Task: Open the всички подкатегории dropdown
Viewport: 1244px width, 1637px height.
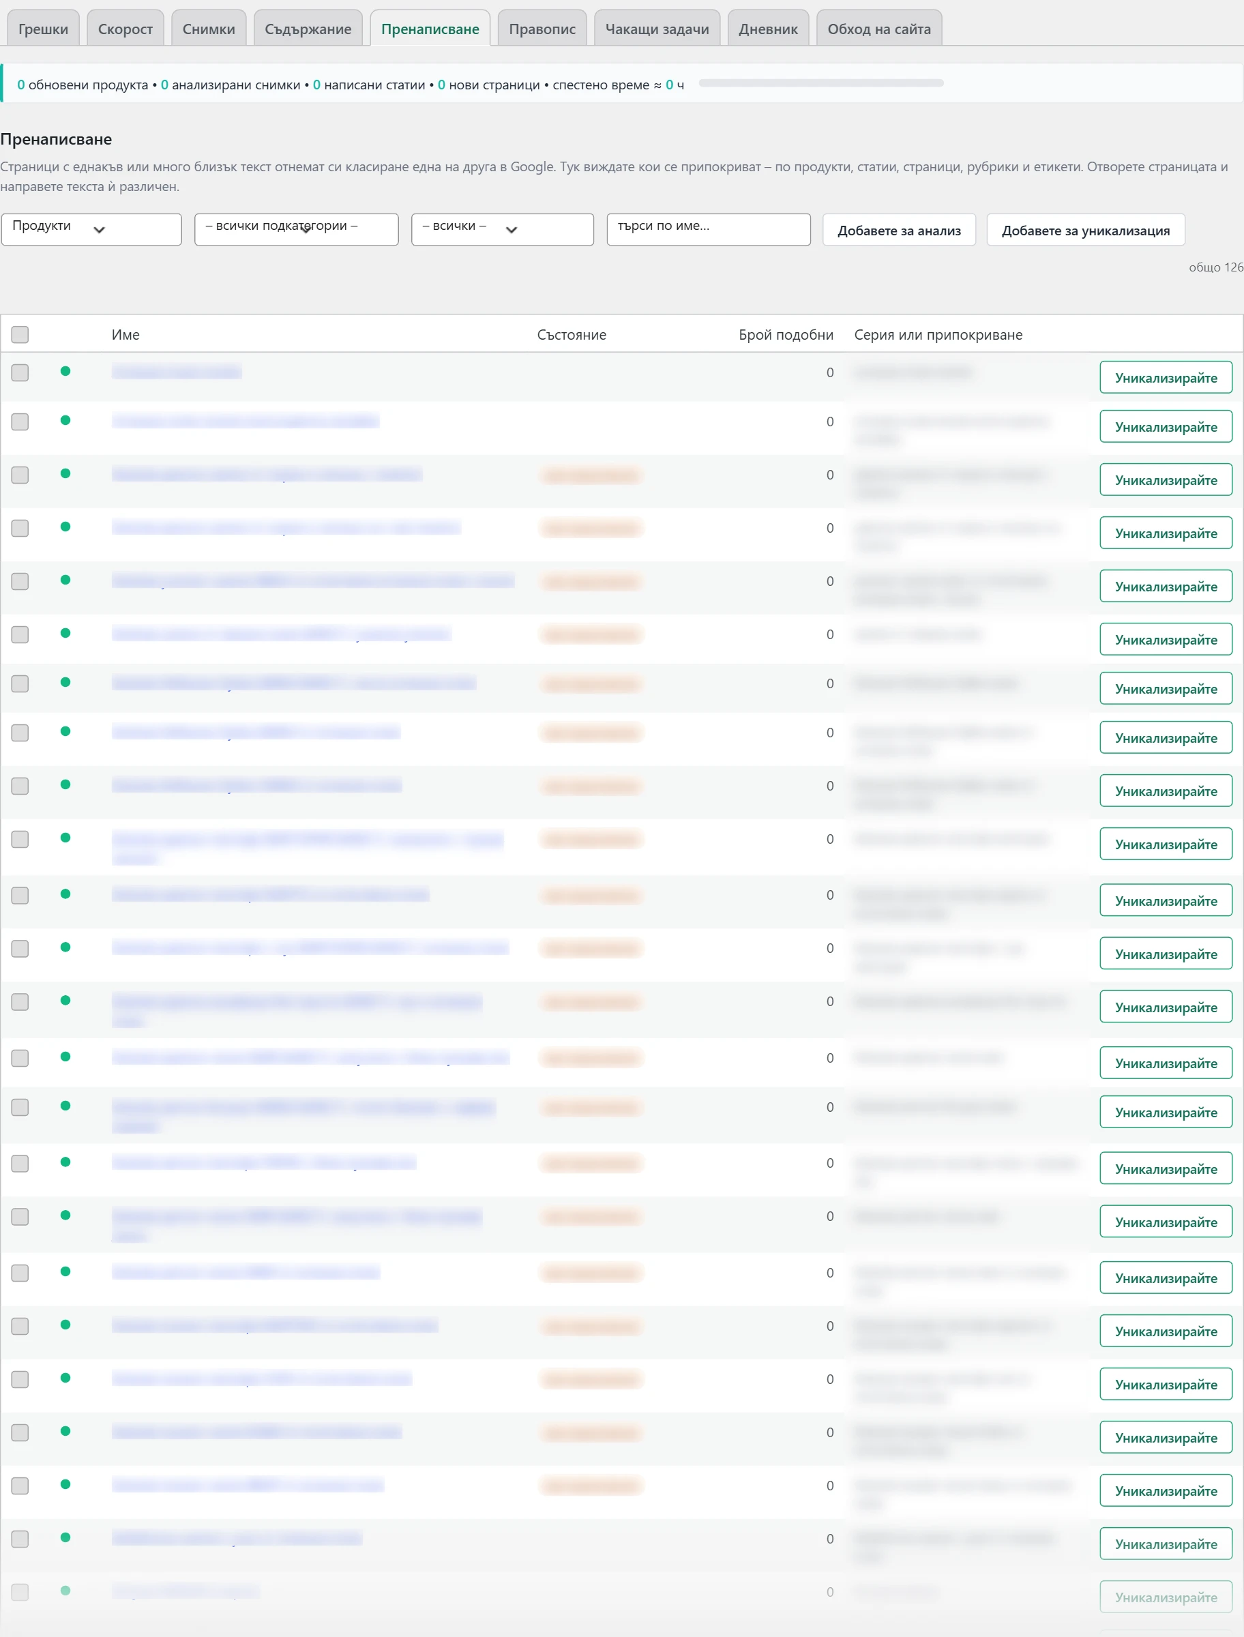Action: [296, 229]
